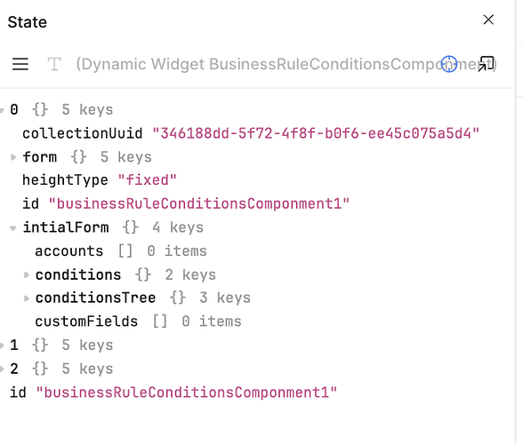
Task: Open the hamburger menu in State panel
Action: click(x=20, y=64)
